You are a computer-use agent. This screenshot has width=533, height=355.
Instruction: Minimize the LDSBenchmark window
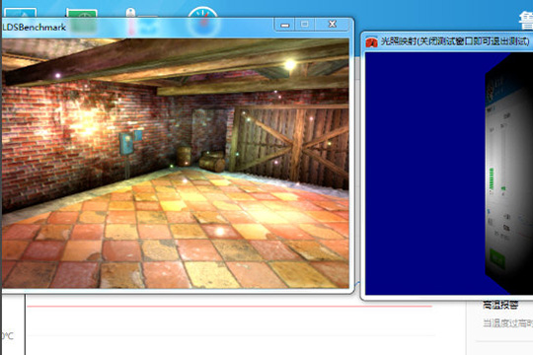(285, 25)
